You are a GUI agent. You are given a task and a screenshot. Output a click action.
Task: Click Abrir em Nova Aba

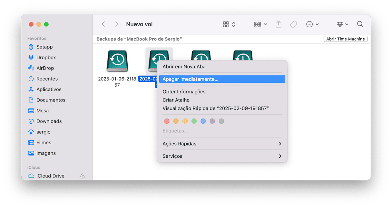(184, 67)
